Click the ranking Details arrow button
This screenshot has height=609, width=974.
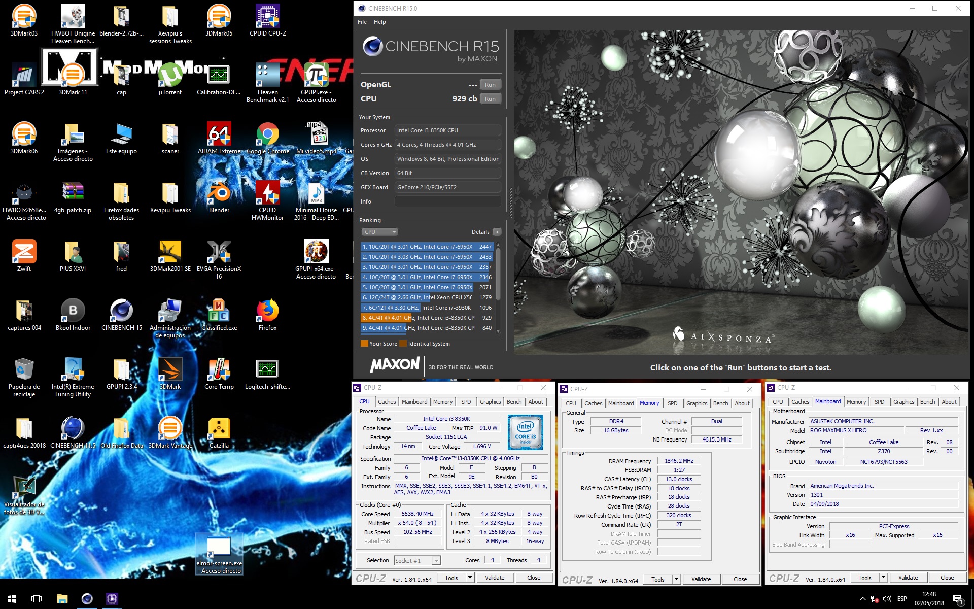pyautogui.click(x=497, y=232)
